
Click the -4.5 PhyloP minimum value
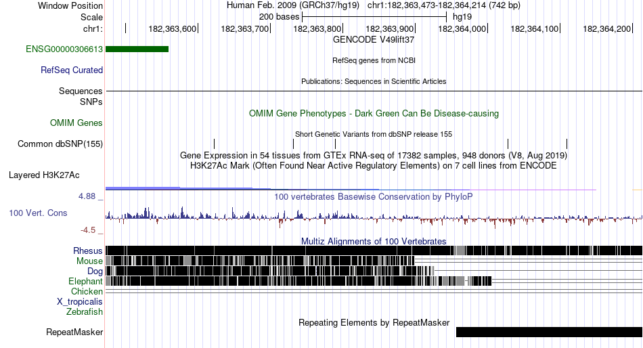point(88,230)
